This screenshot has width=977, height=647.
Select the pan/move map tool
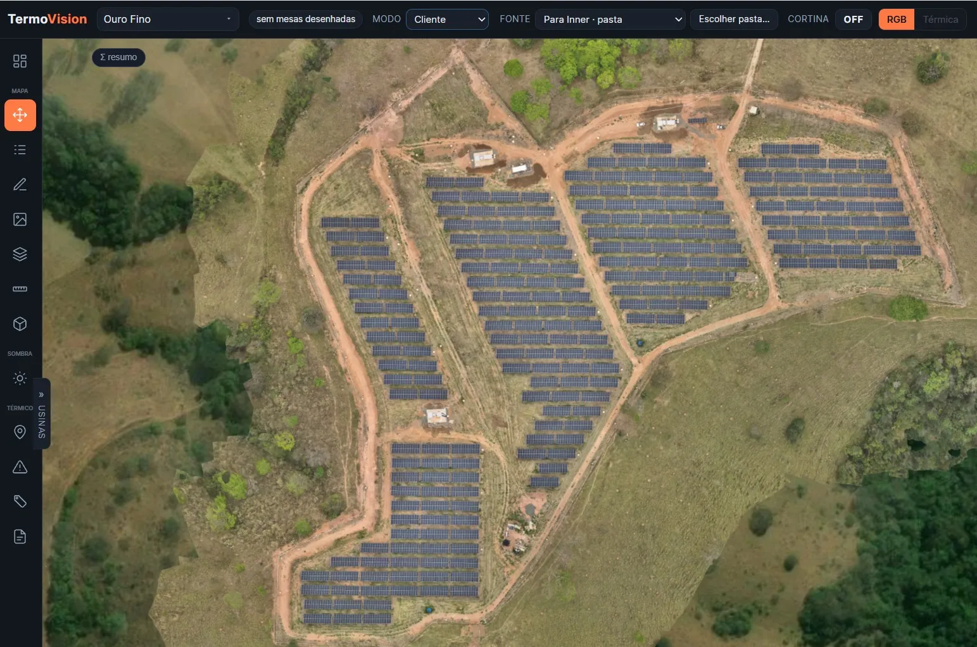click(x=20, y=115)
